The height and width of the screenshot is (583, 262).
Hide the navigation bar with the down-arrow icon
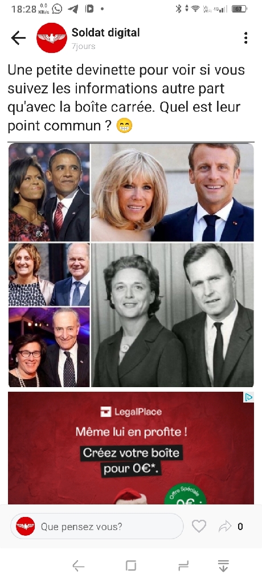coord(223,565)
